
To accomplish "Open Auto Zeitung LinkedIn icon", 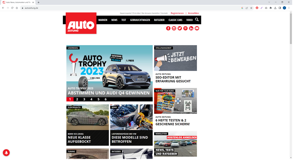I will 192,28.
